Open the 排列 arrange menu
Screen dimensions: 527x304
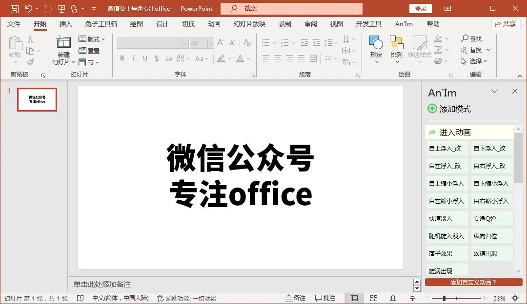[397, 49]
